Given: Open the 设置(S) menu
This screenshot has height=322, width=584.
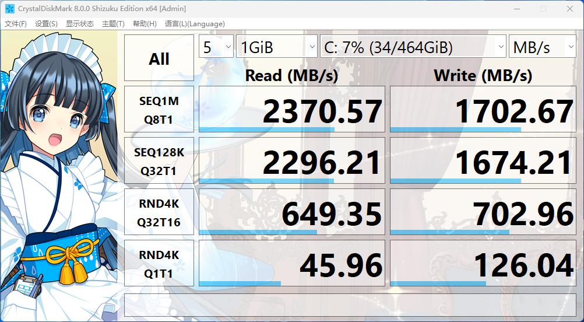Looking at the screenshot, I should point(46,24).
